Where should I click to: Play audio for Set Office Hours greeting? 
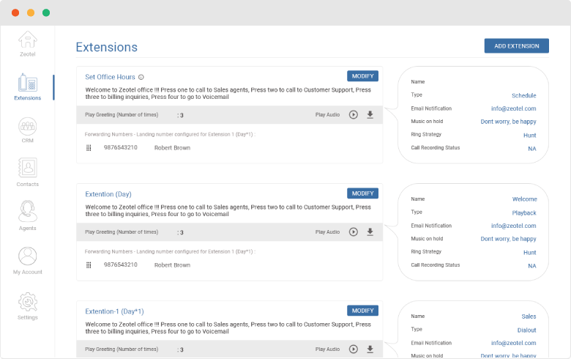pyautogui.click(x=354, y=115)
